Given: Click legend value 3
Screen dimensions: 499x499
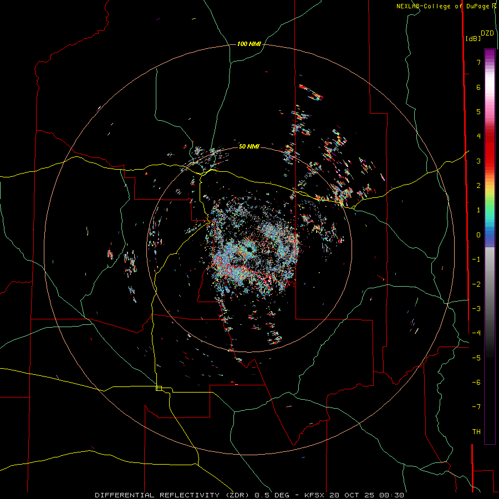Looking at the screenshot, I should click(x=478, y=161).
